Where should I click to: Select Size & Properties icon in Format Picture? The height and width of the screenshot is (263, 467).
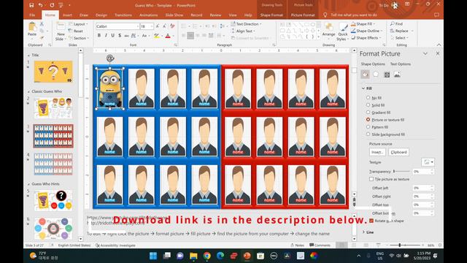[387, 75]
